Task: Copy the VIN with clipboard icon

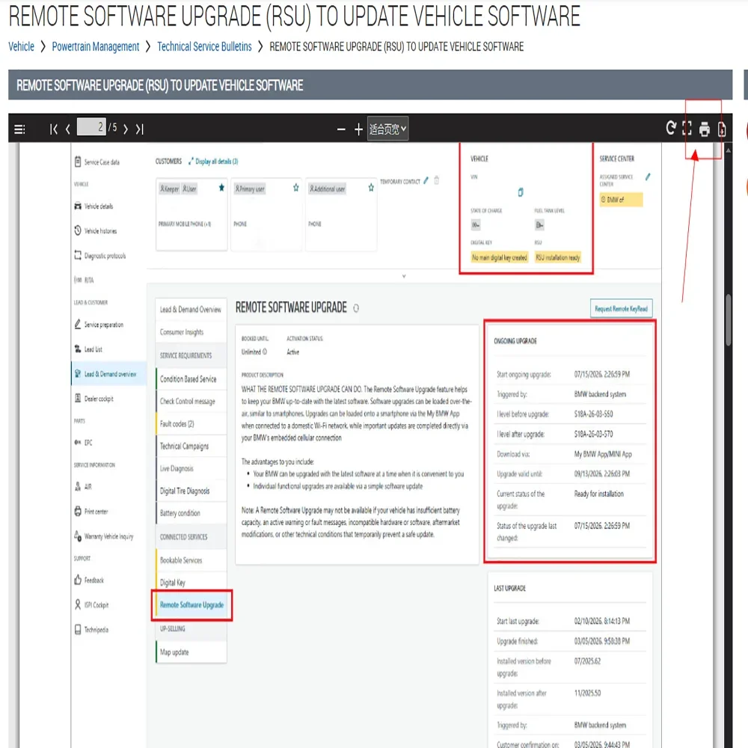Action: pos(521,191)
